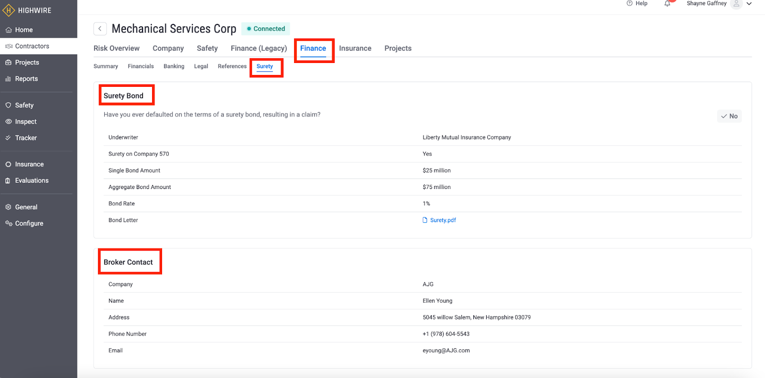Open the Banking sub-tab
This screenshot has width=765, height=378.
[174, 66]
